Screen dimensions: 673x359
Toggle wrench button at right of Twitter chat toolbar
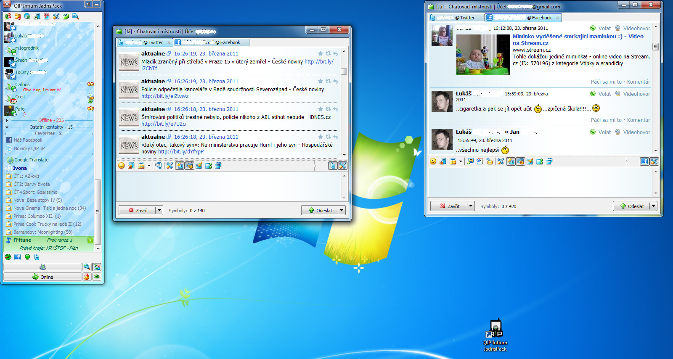pos(342,166)
